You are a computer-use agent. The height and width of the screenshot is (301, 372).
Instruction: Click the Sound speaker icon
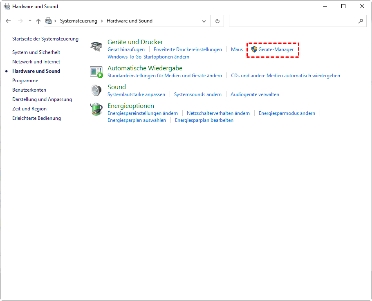point(96,90)
